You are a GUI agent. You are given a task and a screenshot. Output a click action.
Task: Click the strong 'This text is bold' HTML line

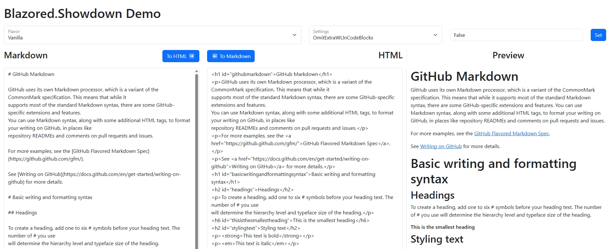pyautogui.click(x=263, y=236)
